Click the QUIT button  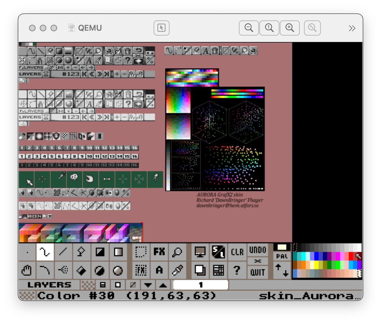tap(257, 272)
